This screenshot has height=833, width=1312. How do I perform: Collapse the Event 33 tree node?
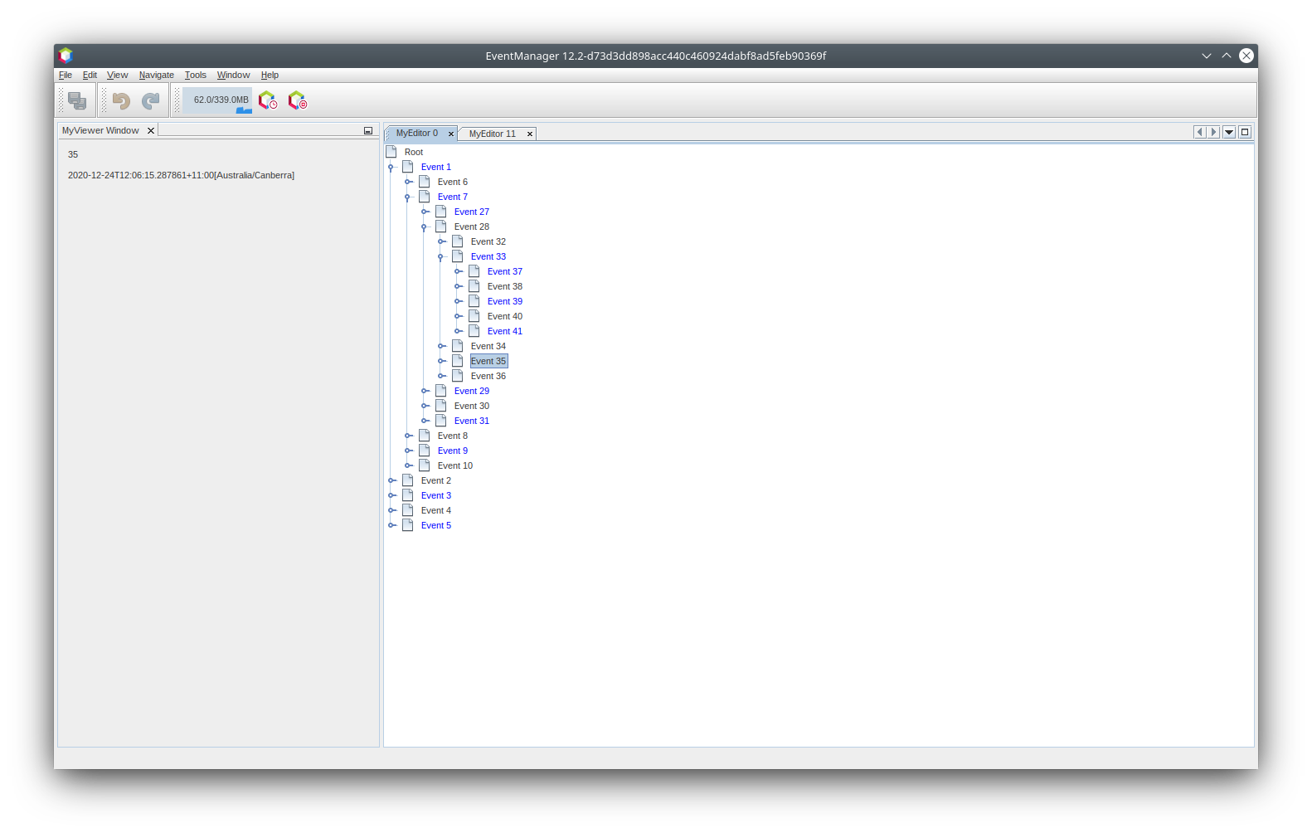[440, 257]
